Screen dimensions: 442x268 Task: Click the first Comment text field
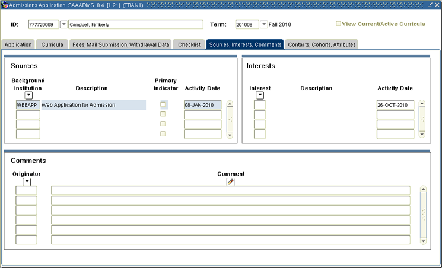(231, 190)
